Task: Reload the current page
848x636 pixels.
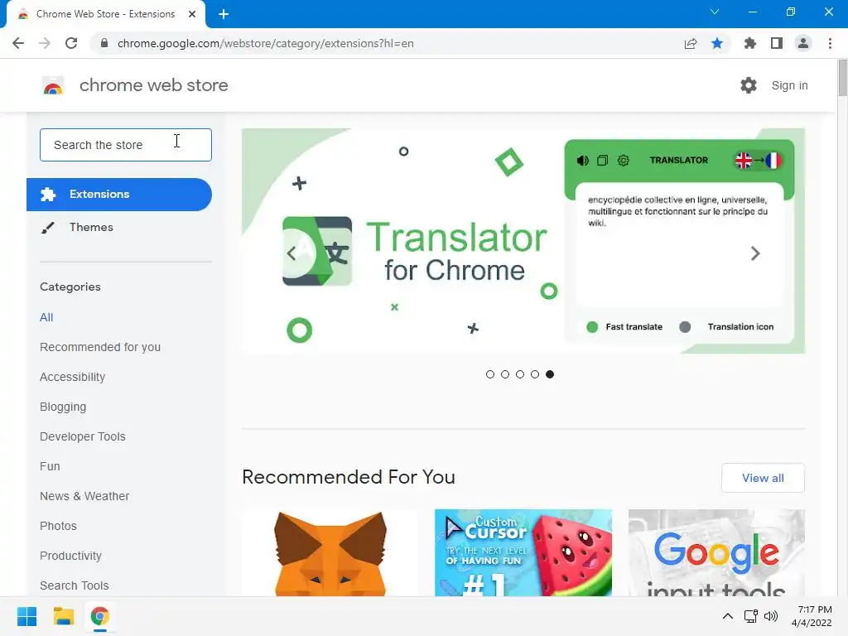Action: (x=71, y=43)
